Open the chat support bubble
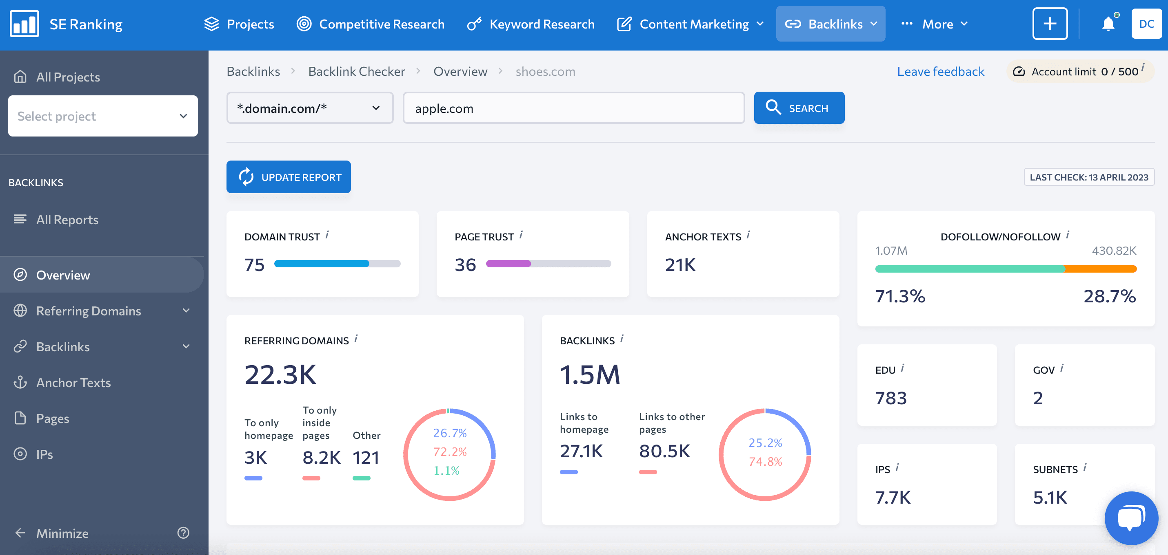 [1131, 518]
